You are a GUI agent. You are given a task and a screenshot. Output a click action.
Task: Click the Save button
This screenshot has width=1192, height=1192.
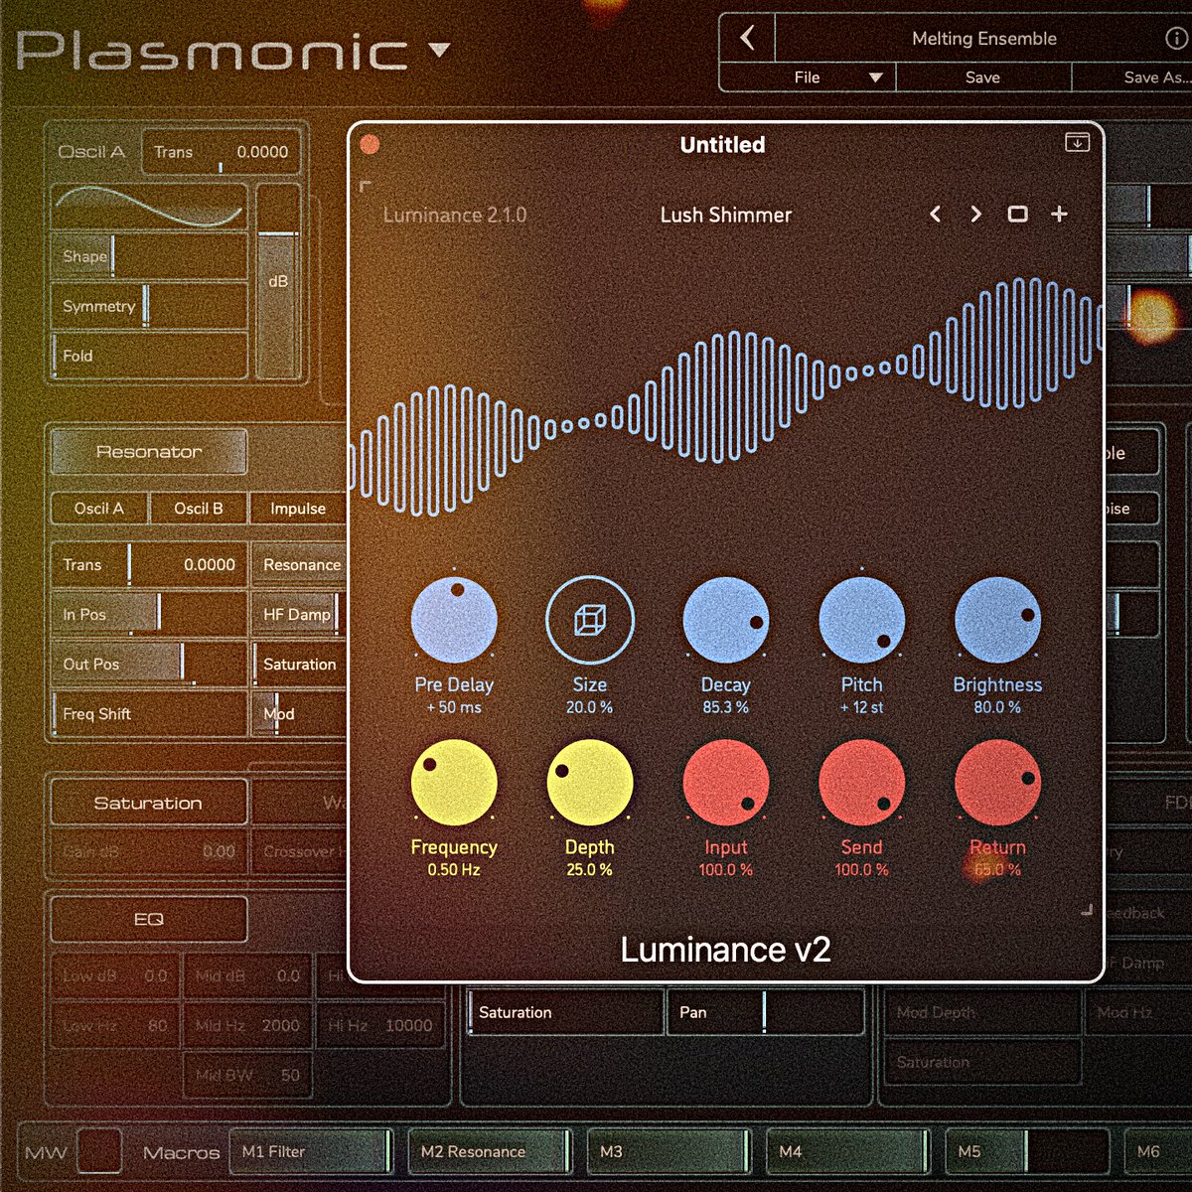(982, 77)
